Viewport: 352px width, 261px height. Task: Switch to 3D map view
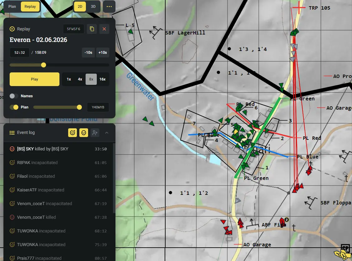pyautogui.click(x=93, y=7)
